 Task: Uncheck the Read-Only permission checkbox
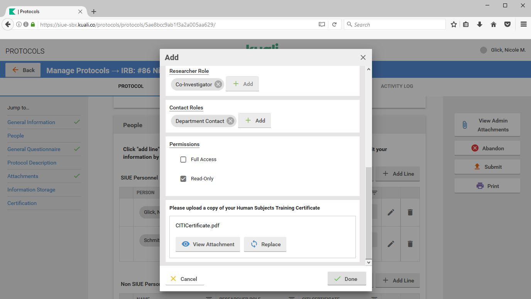pyautogui.click(x=183, y=179)
